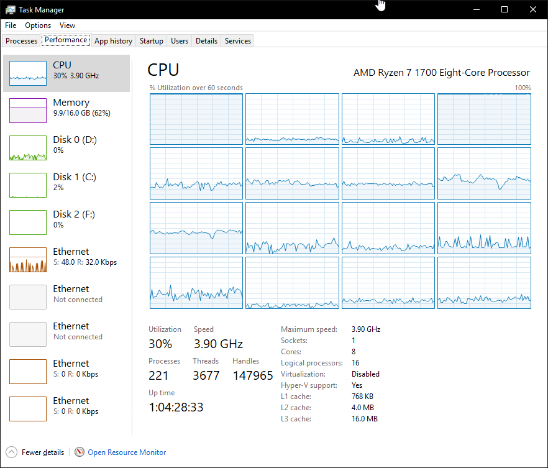Open Resource Monitor link

[127, 452]
